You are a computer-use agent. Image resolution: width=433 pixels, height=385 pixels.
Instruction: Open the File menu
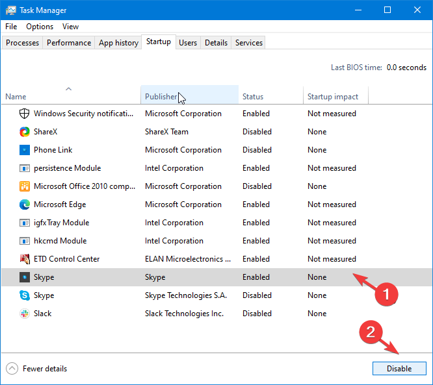[11, 27]
